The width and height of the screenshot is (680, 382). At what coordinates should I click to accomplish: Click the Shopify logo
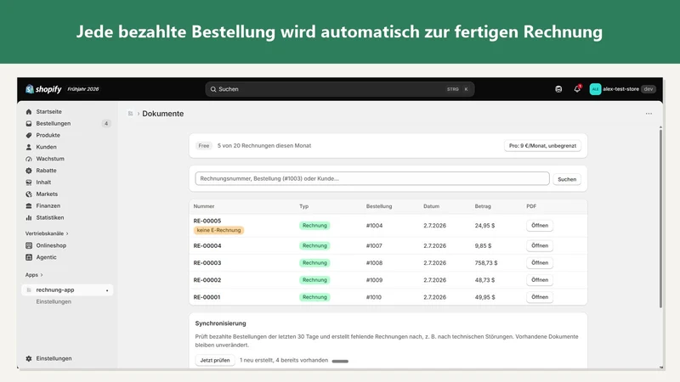pos(43,89)
